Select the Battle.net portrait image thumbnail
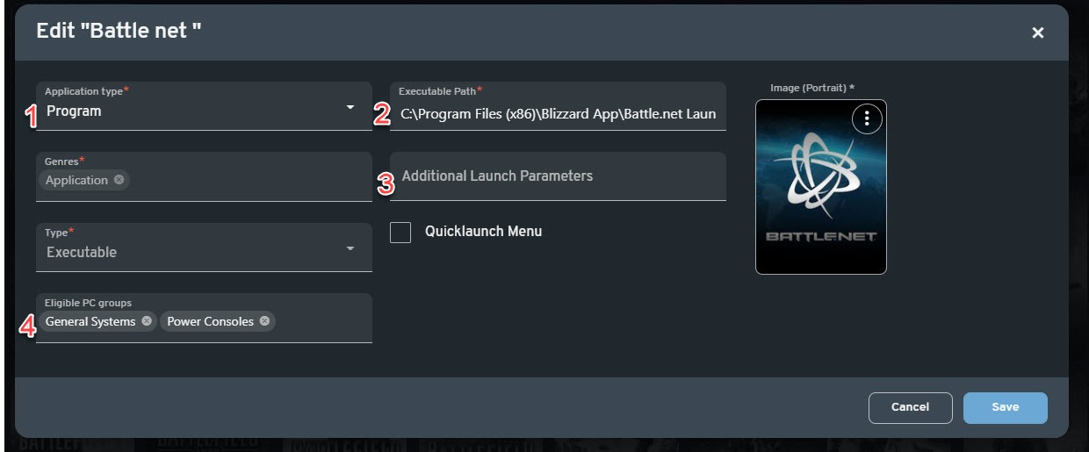The width and height of the screenshot is (1089, 452). click(x=820, y=187)
